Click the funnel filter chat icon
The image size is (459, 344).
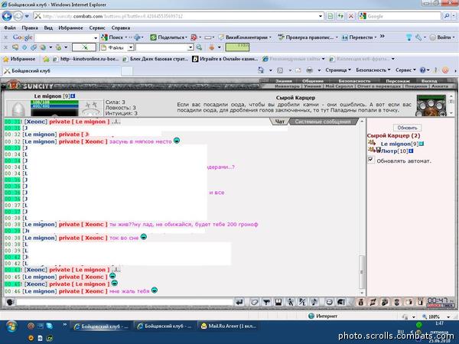pos(266,302)
